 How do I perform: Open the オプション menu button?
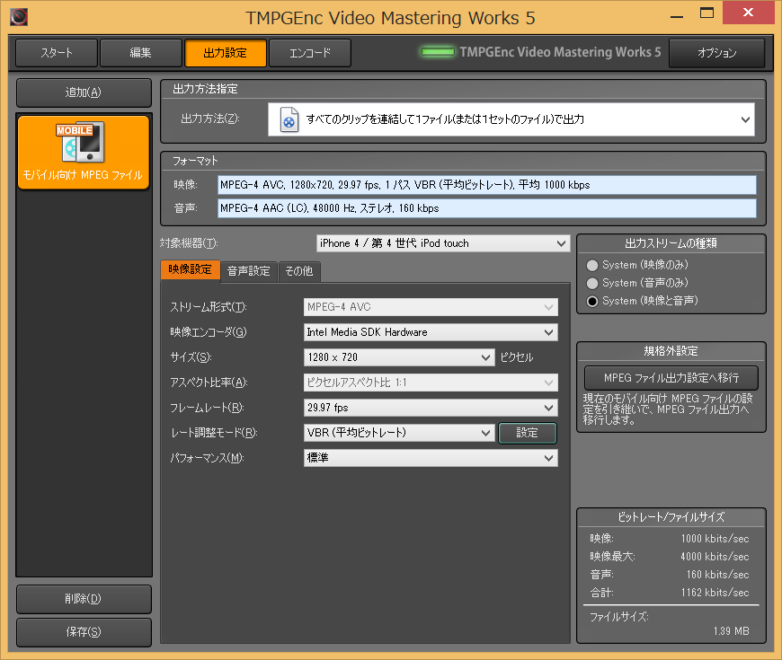(x=716, y=53)
